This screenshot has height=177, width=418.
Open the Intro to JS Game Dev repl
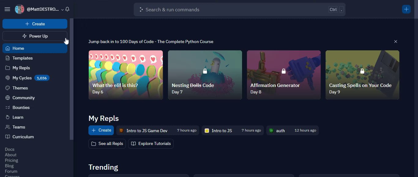[158, 130]
